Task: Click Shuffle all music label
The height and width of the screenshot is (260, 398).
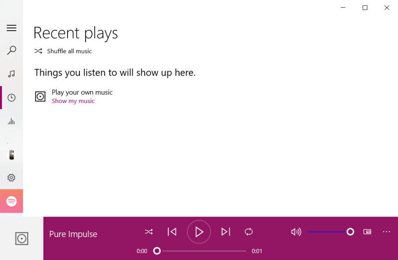Action: (x=69, y=51)
